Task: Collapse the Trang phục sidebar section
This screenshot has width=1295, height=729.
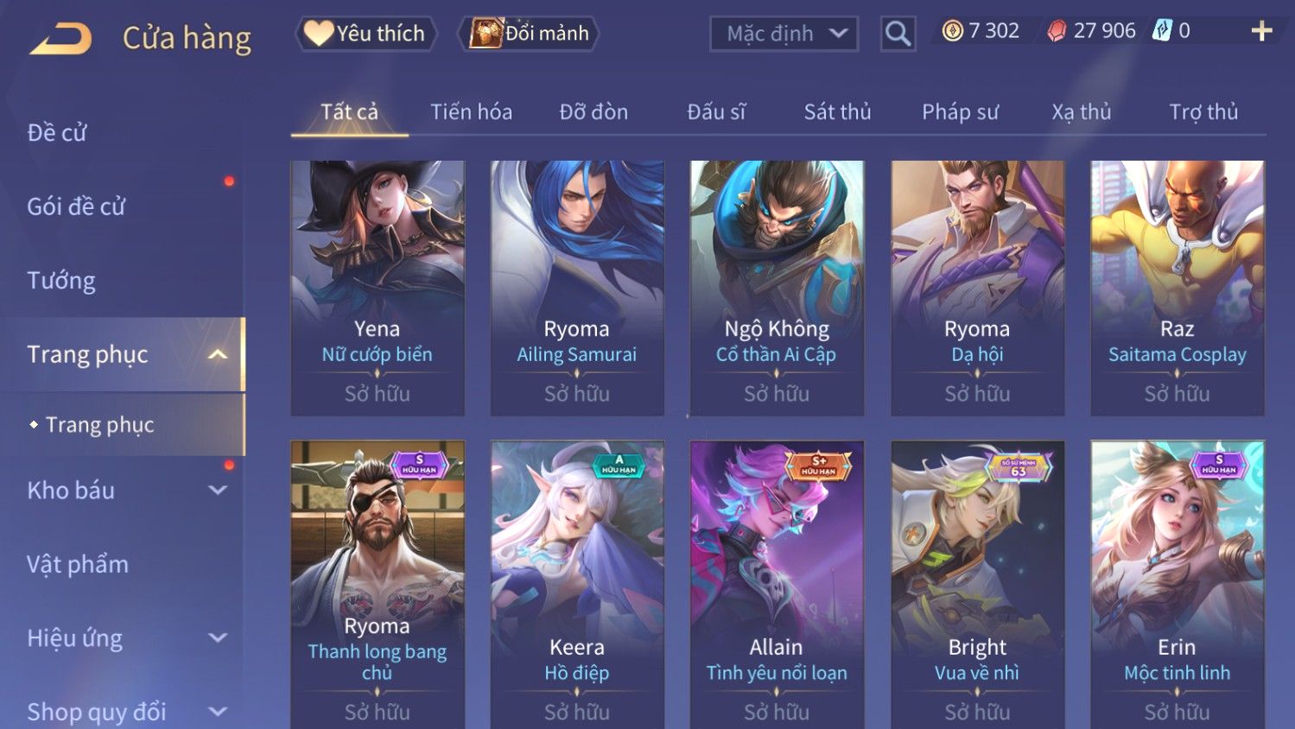Action: pyautogui.click(x=218, y=354)
